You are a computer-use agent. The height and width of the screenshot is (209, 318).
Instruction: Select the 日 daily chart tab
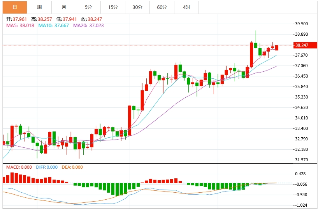(x=15, y=7)
